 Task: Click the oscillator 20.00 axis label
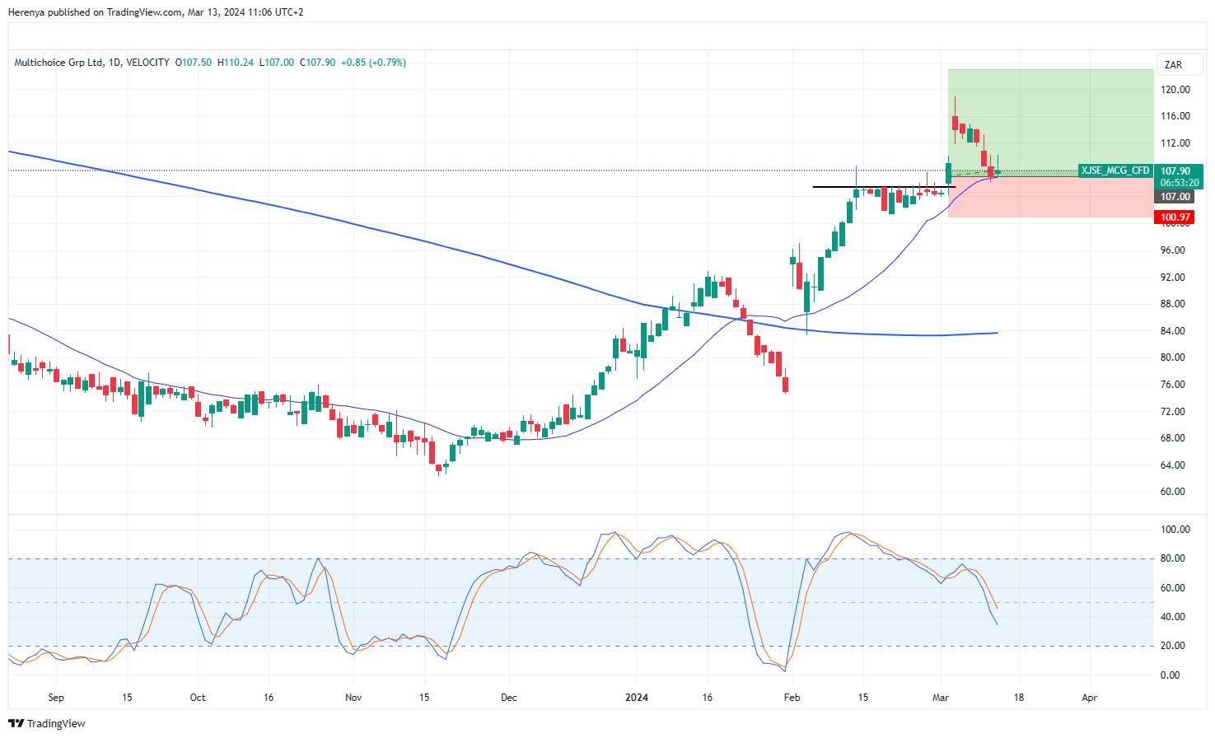click(x=1173, y=646)
